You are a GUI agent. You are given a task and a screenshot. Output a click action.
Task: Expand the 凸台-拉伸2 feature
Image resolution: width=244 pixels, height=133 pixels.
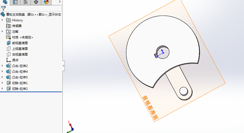click(2, 65)
